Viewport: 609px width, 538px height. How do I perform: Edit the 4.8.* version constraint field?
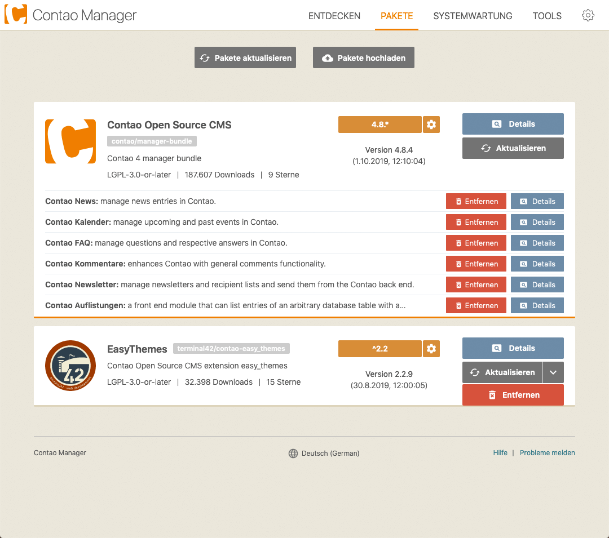380,125
